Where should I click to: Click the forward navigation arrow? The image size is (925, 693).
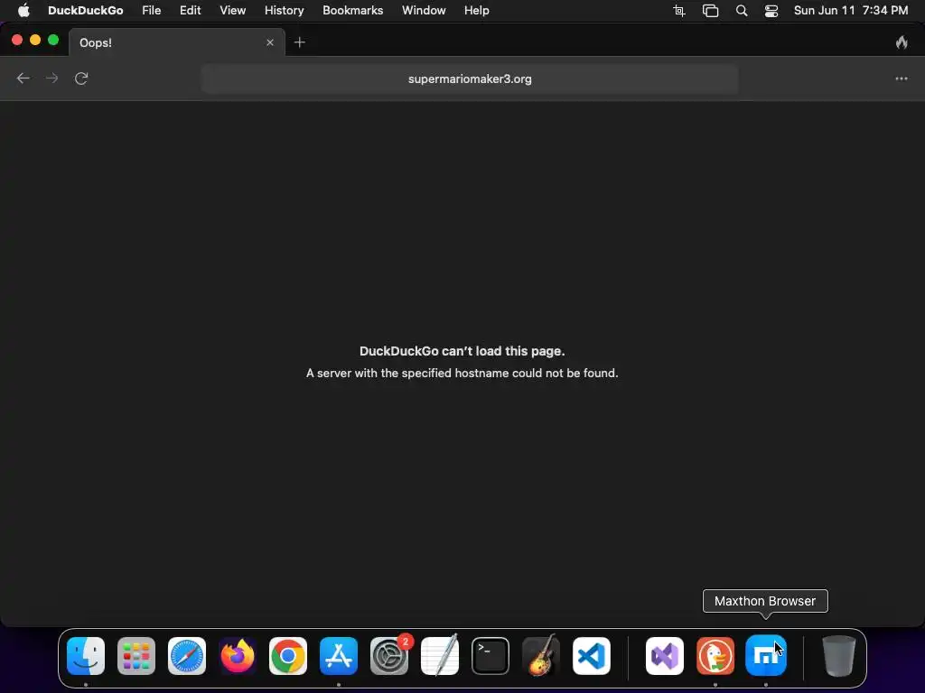pos(51,79)
